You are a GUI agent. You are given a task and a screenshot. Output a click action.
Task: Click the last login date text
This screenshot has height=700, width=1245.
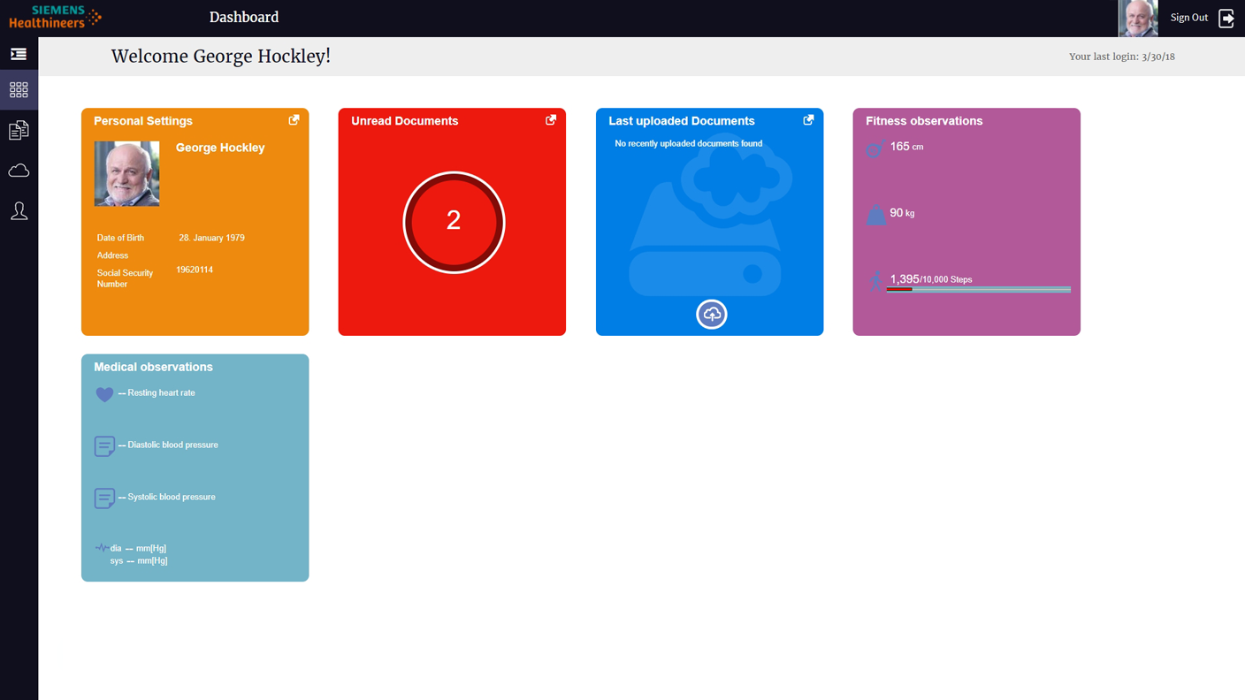(1122, 57)
